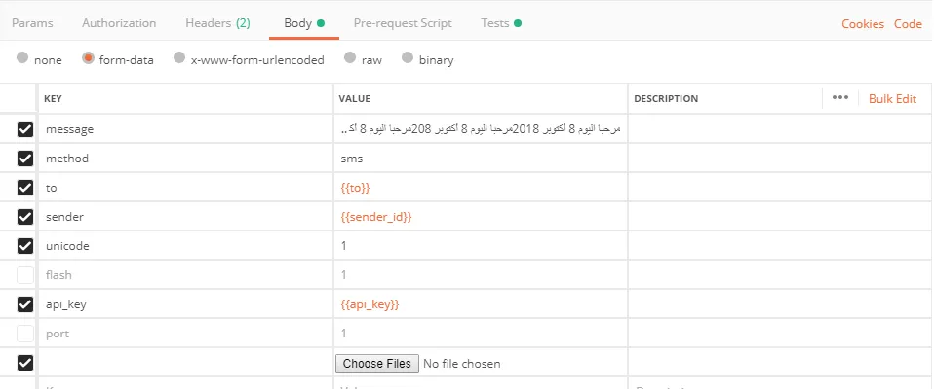Open the Cookies link

863,24
